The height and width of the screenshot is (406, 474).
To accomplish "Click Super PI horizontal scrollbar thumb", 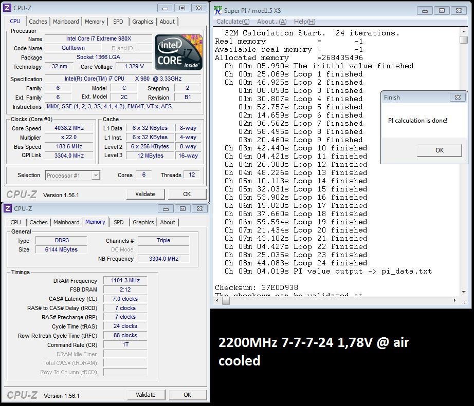I will [x=226, y=301].
